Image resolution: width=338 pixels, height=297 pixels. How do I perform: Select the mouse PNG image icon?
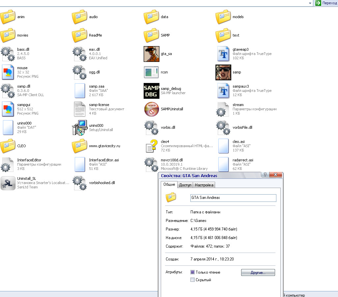click(x=8, y=72)
